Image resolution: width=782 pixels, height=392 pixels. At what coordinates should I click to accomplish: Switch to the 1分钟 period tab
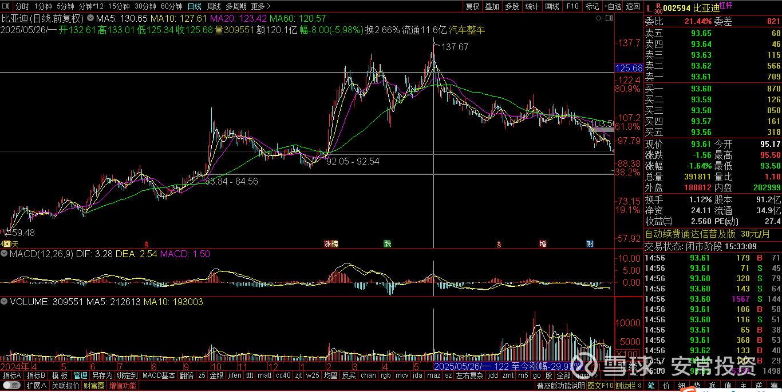(x=43, y=6)
